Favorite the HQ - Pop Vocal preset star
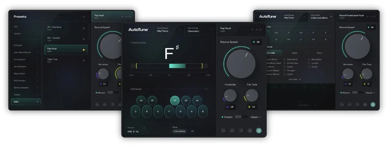388x145 pixels. (x=84, y=28)
